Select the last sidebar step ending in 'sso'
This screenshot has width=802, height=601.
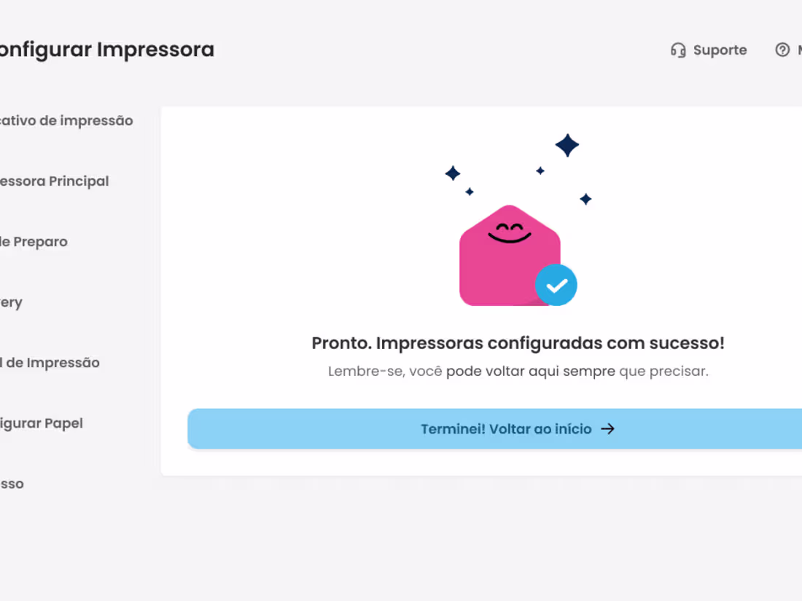pos(12,484)
